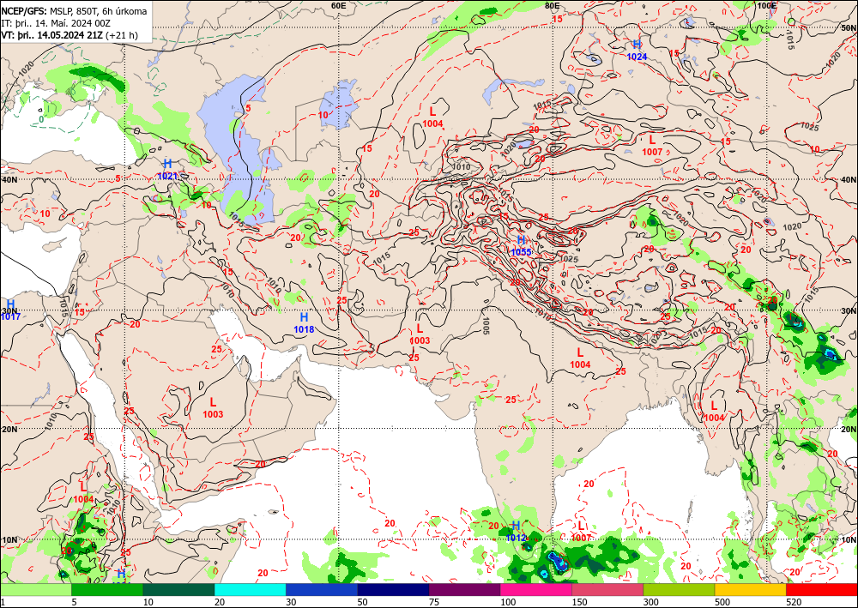Click the H 1024 high pressure marker

[x=637, y=50]
